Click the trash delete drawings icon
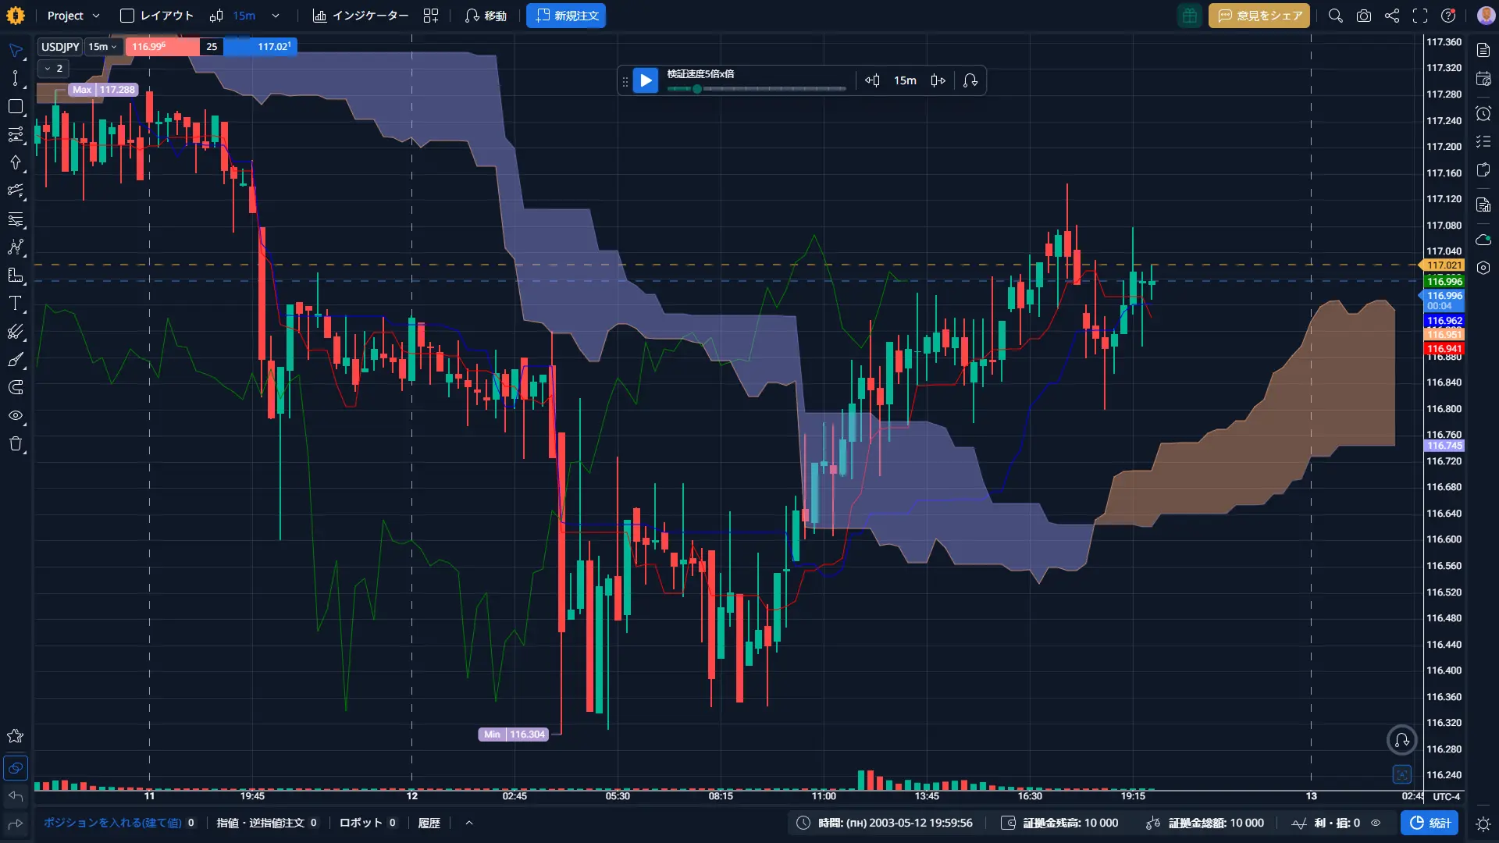 tap(15, 444)
